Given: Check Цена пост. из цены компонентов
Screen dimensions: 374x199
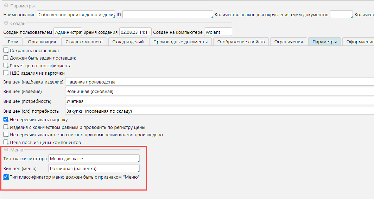Looking at the screenshot, I should [6, 143].
